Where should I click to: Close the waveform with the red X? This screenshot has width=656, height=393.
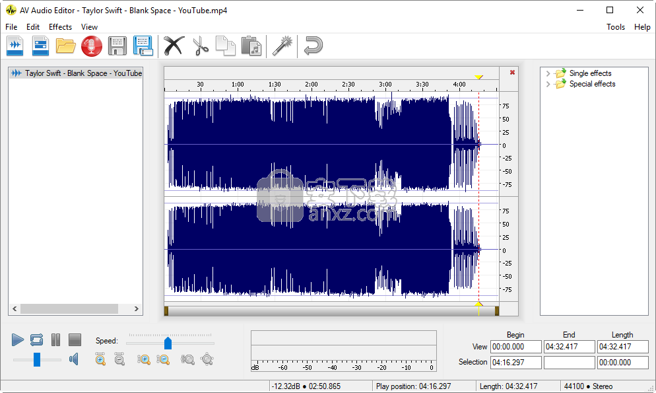pyautogui.click(x=512, y=73)
